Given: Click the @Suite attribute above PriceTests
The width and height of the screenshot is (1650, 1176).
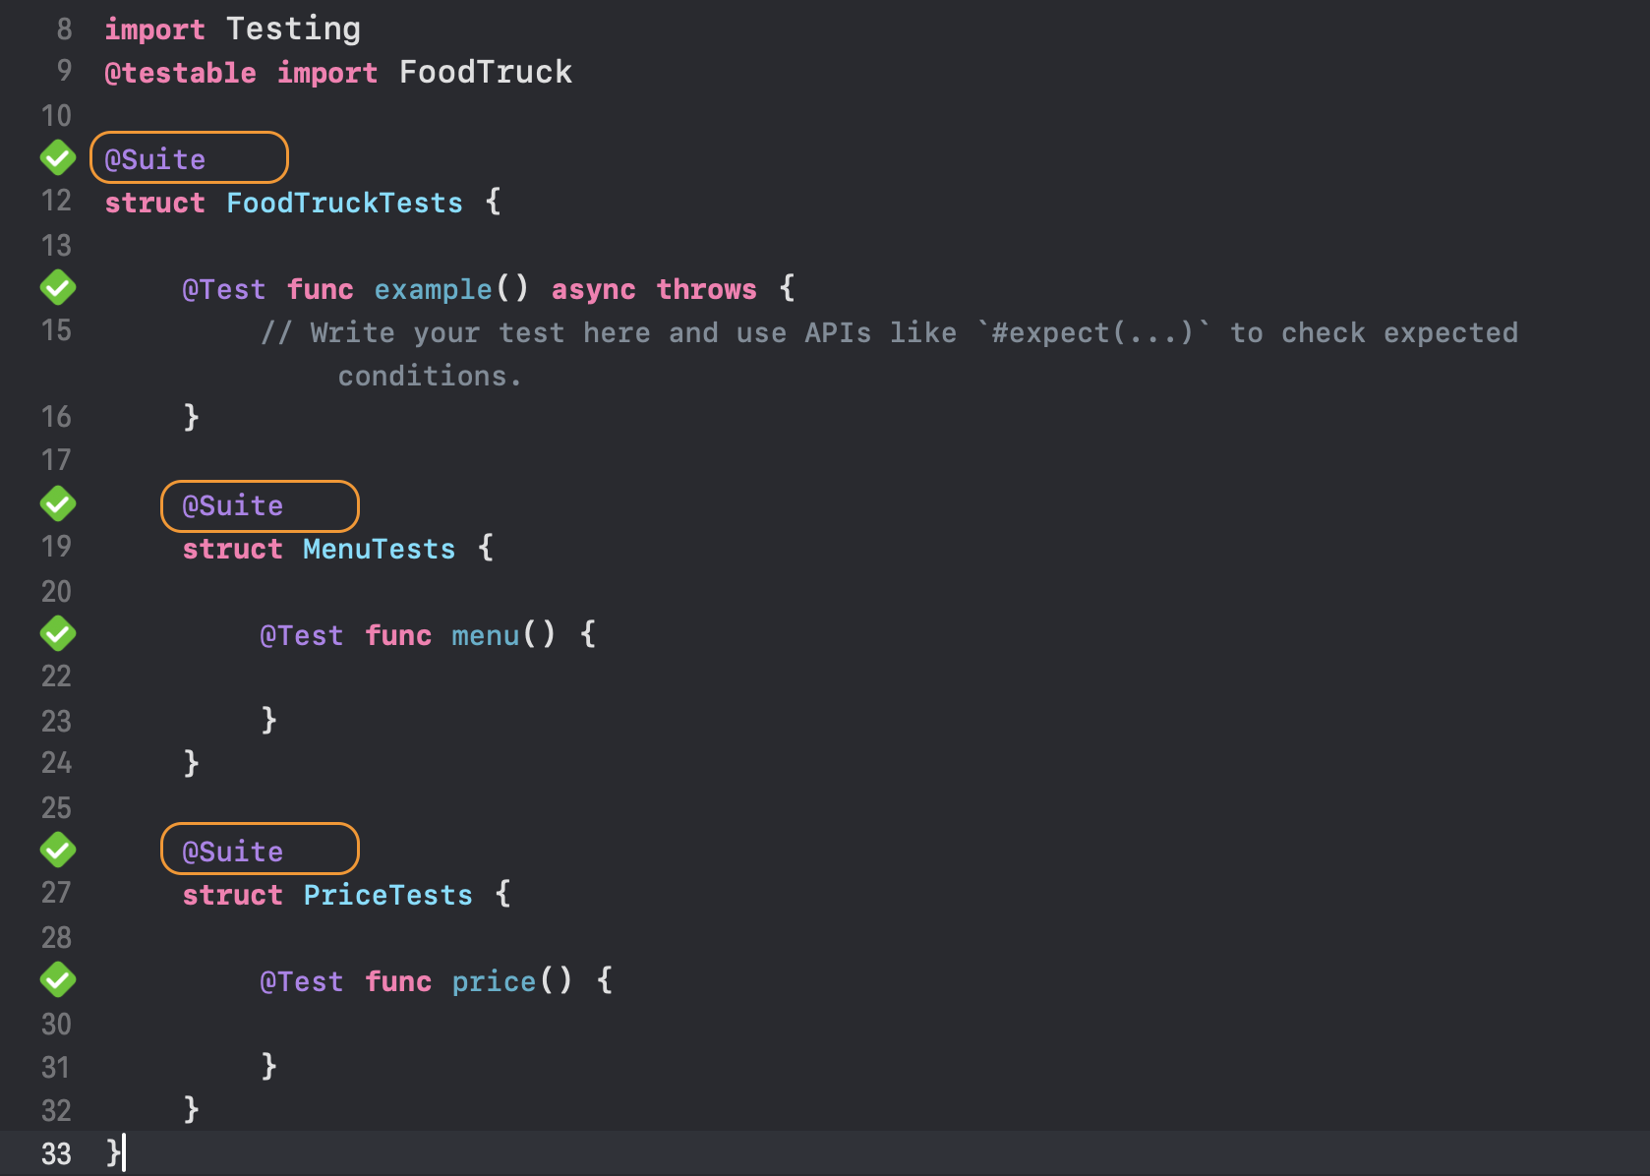Looking at the screenshot, I should (x=232, y=852).
